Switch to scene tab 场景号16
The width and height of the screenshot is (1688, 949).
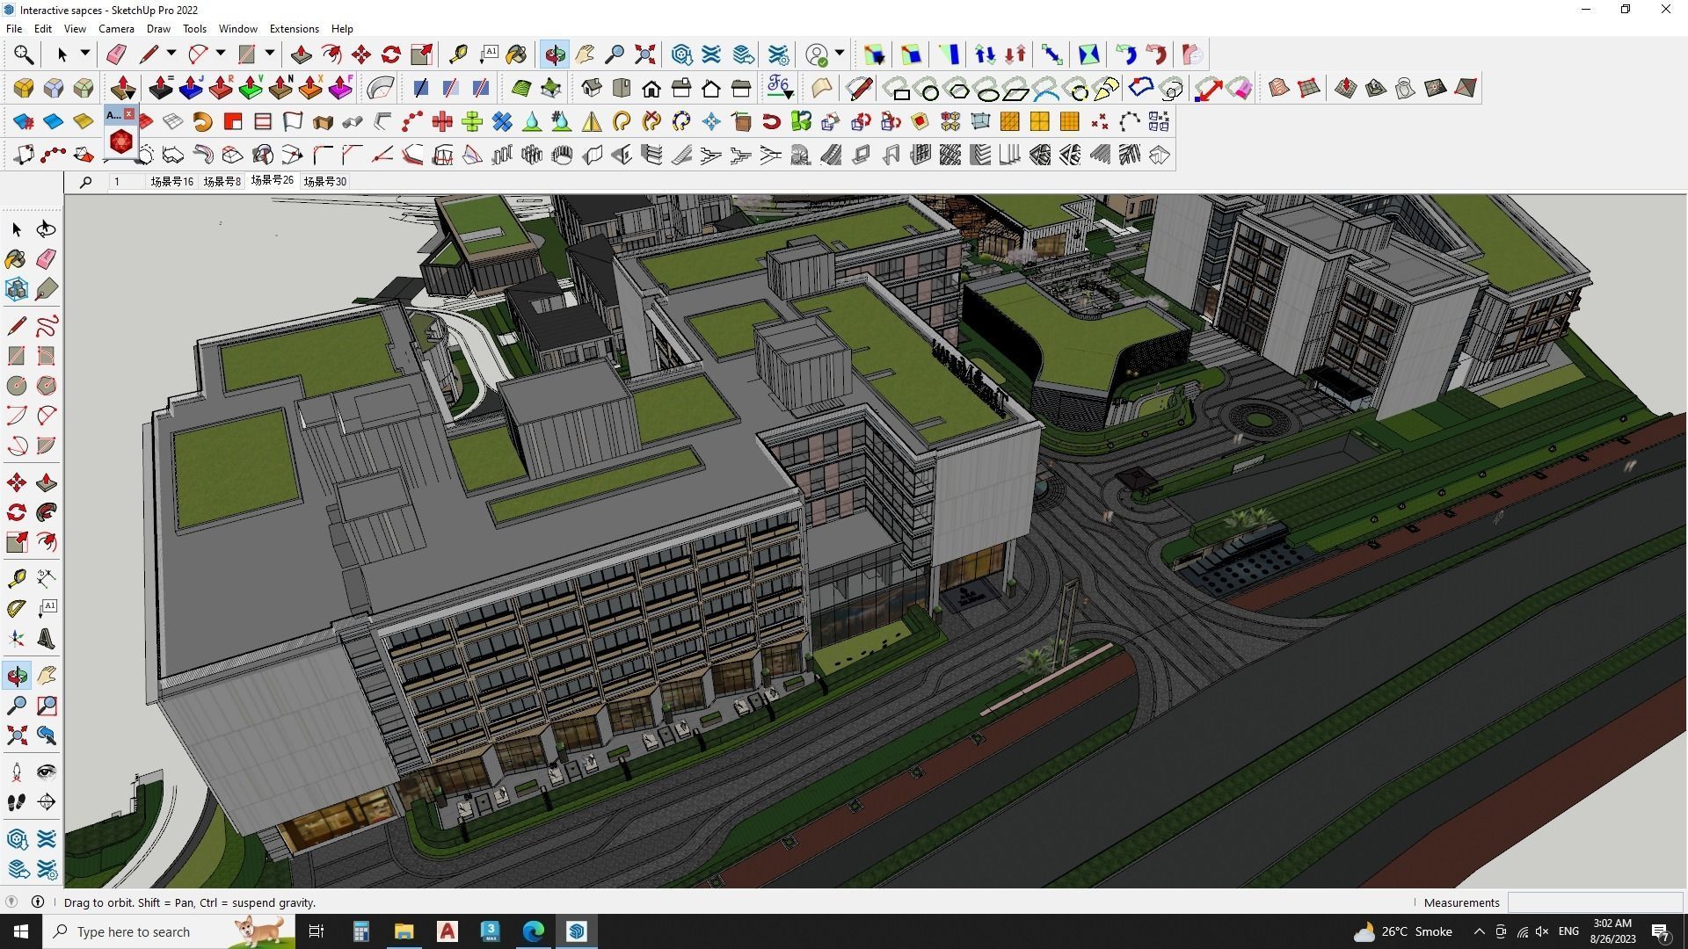point(171,181)
